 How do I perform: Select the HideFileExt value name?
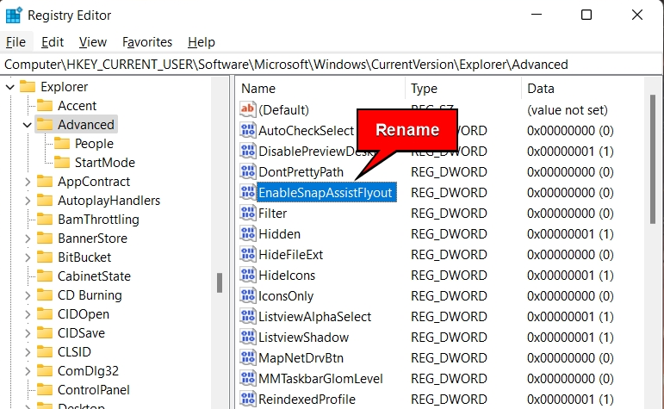[x=290, y=255]
